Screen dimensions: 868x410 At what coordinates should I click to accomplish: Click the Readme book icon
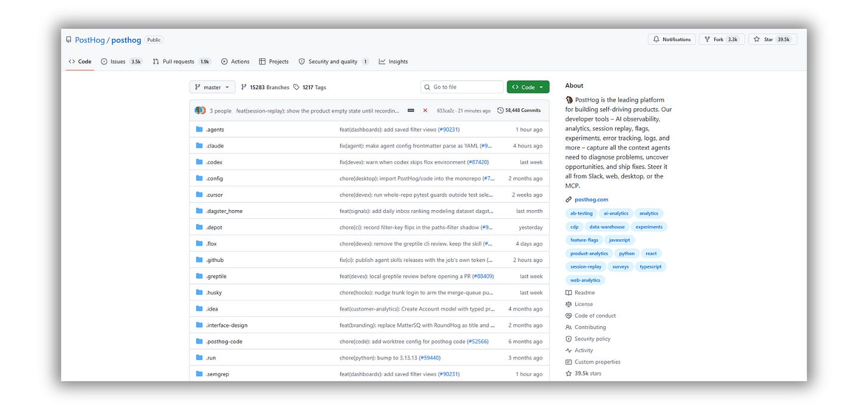(x=569, y=293)
